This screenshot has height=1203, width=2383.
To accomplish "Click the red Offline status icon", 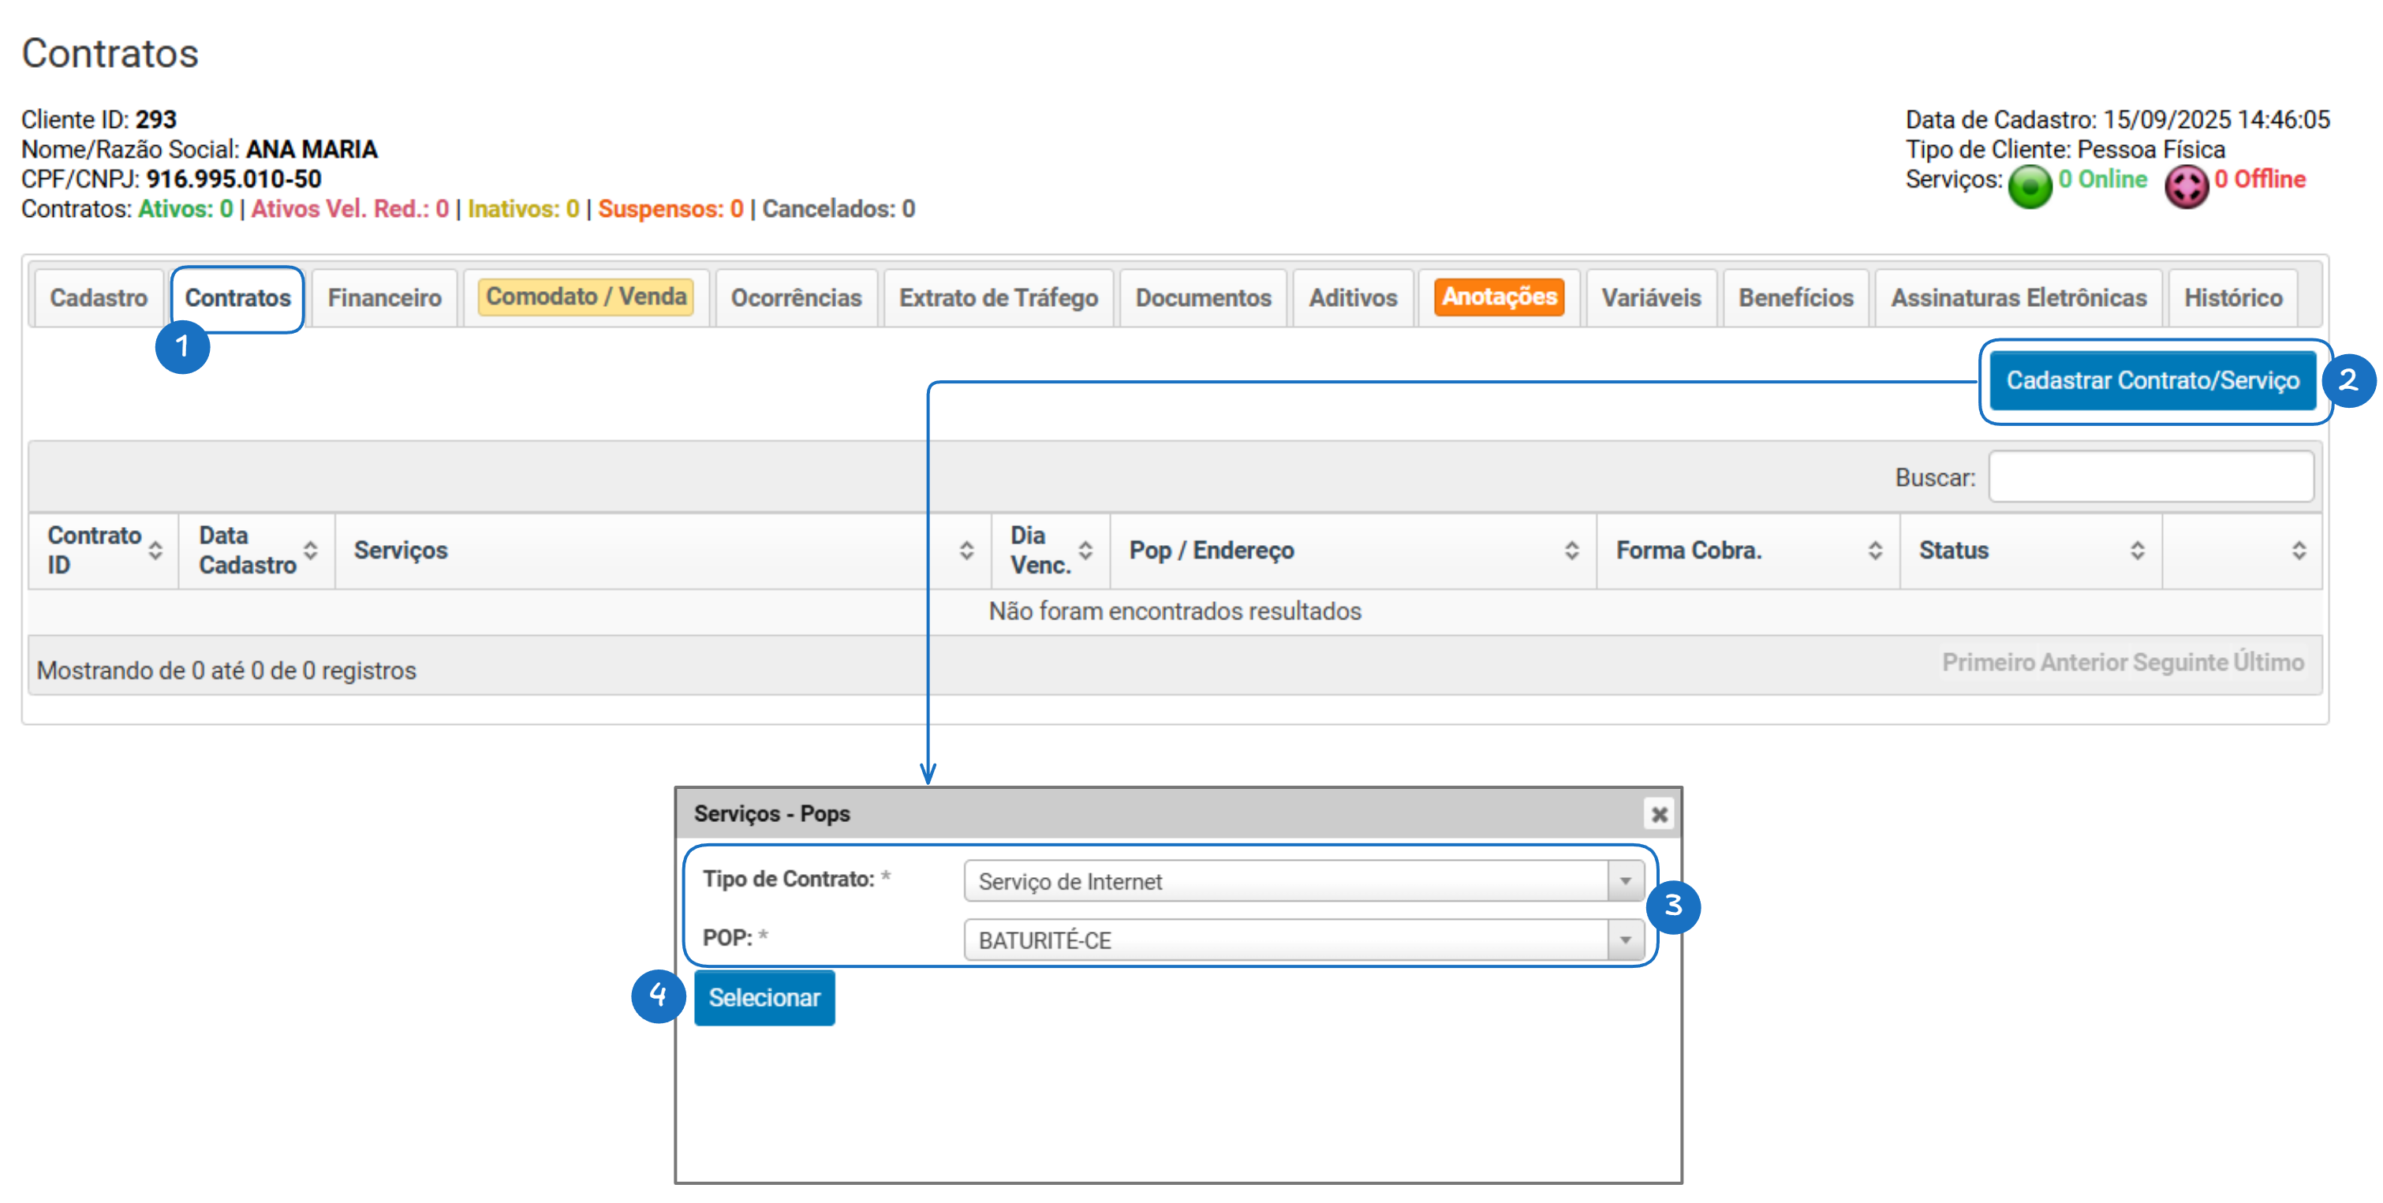I will tap(2186, 187).
